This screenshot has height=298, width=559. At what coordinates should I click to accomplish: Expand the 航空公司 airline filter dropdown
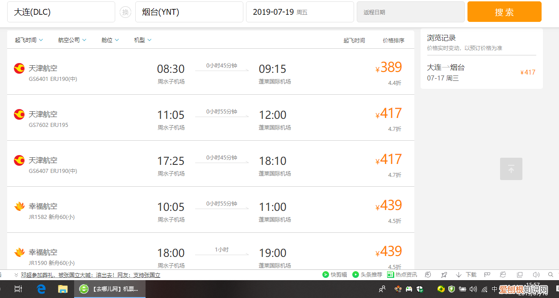point(72,40)
